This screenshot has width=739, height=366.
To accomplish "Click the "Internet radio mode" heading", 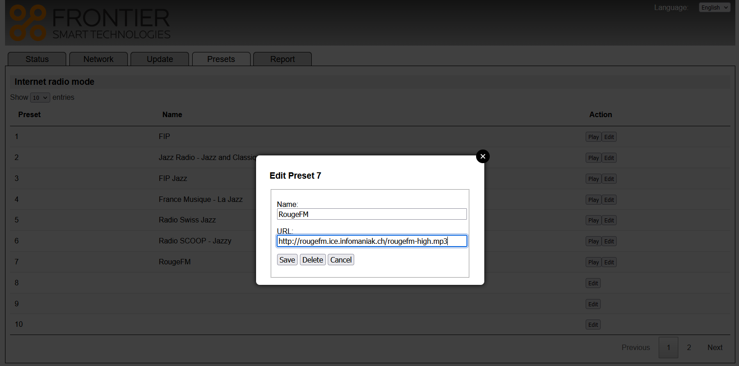I will (54, 82).
